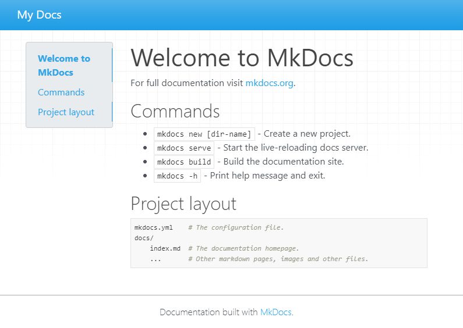Visit the mkdocs.org link
Viewport: 463px width, 328px height.
[x=269, y=83]
